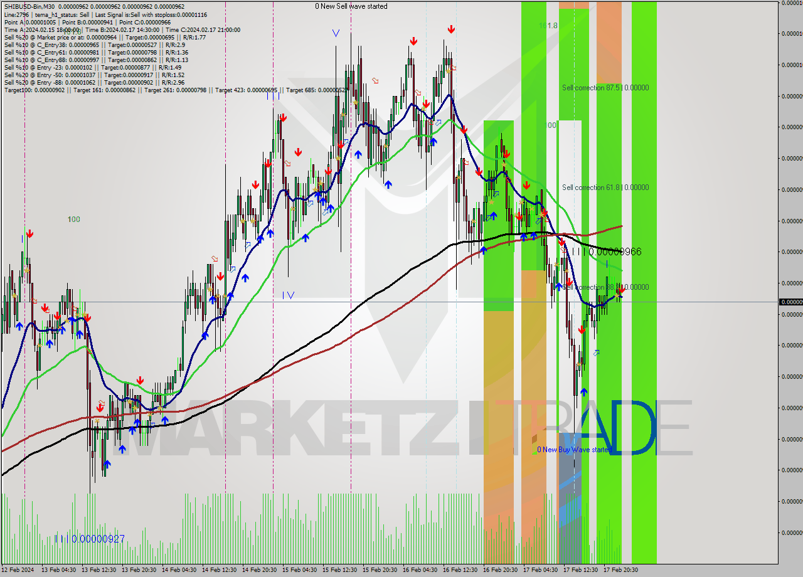The height and width of the screenshot is (577, 803).
Task: Click the '17 Feb 20:30' time axis label
Action: (x=621, y=570)
